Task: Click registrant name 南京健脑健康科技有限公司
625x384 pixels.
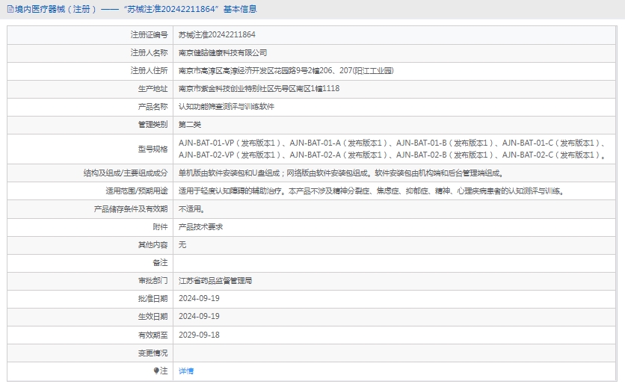Action: 223,53
